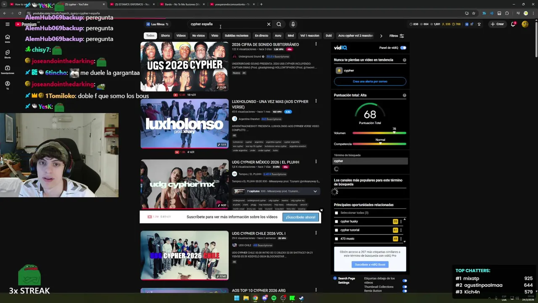Select the Todos filter chip

pyautogui.click(x=150, y=36)
